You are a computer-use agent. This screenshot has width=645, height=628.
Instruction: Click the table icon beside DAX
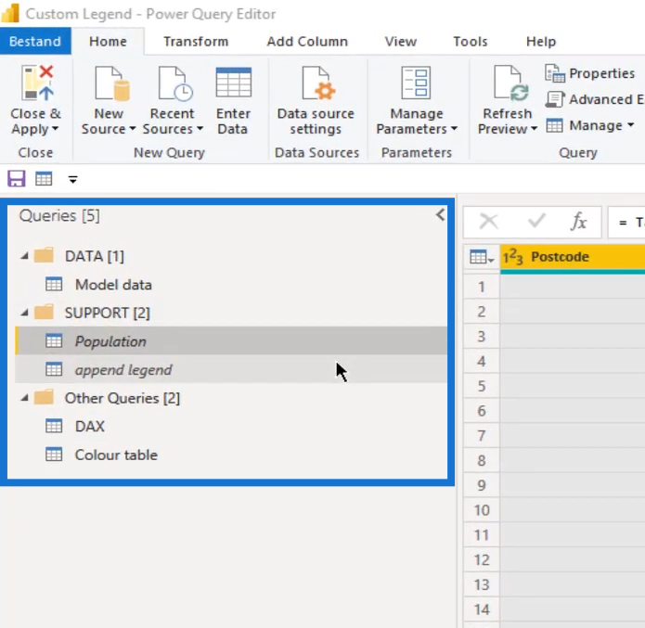(x=54, y=426)
